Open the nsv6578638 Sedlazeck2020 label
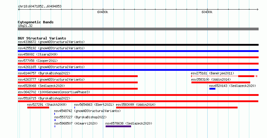The height and width of the screenshot is (138, 267). click(129, 123)
